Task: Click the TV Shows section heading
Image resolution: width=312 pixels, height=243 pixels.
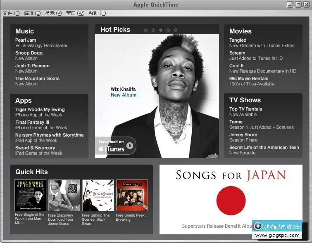Action: click(x=245, y=100)
